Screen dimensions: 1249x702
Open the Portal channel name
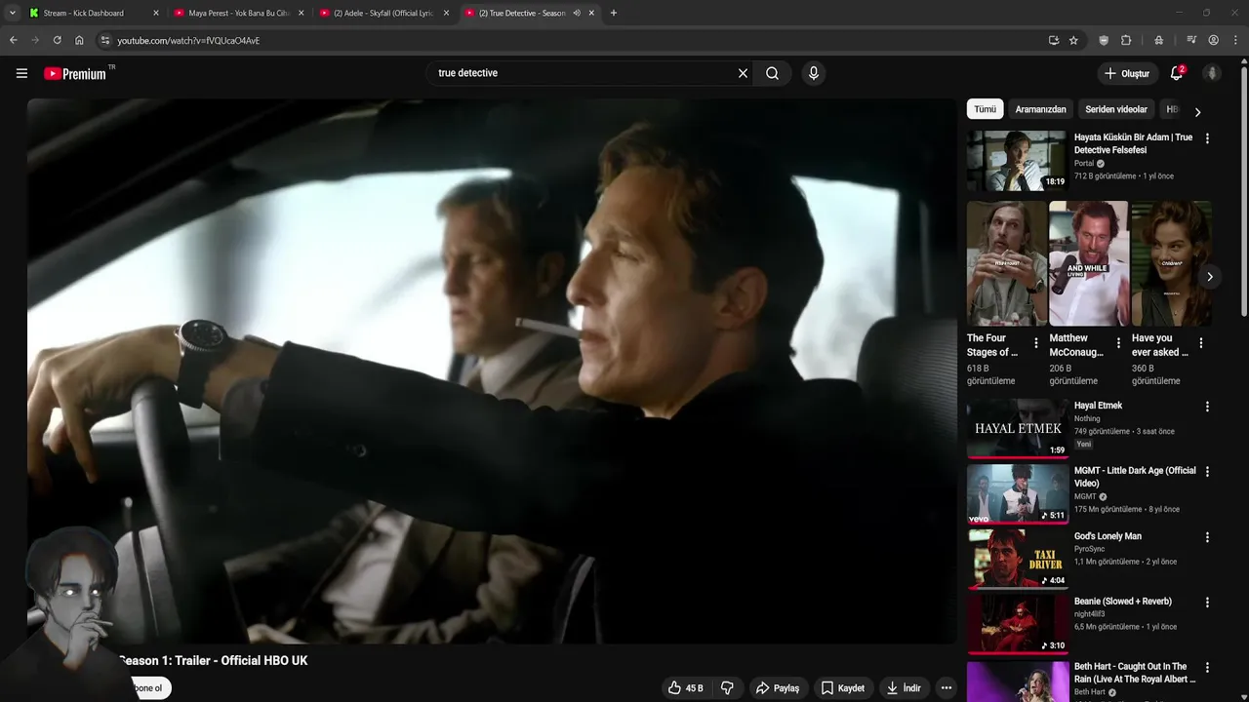coord(1084,164)
